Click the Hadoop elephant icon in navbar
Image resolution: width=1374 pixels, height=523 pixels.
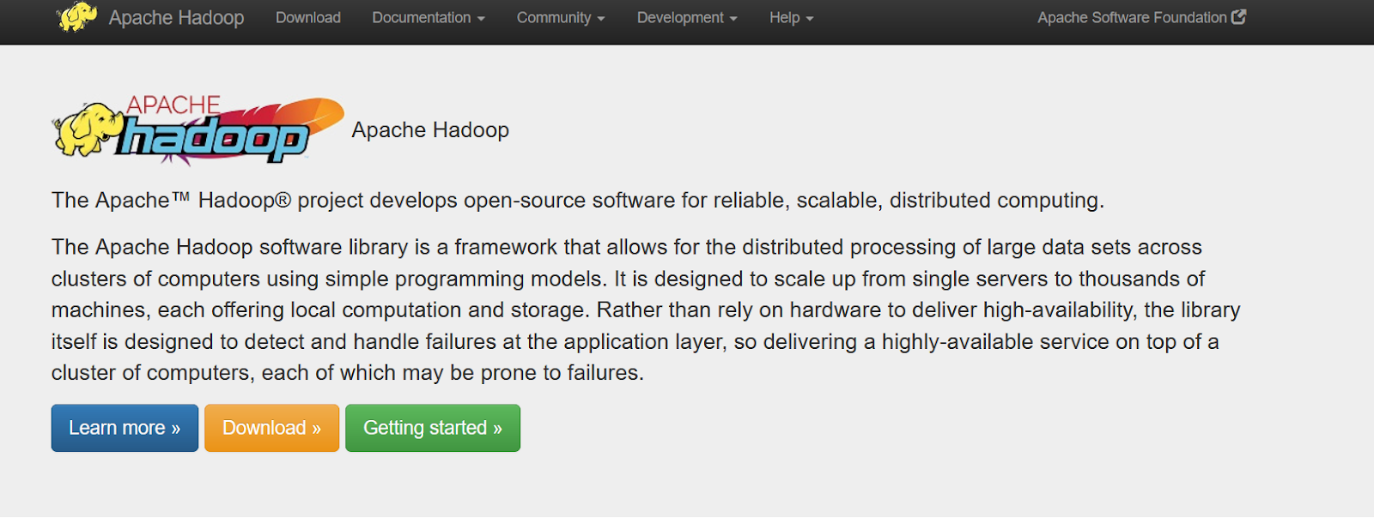coord(76,17)
